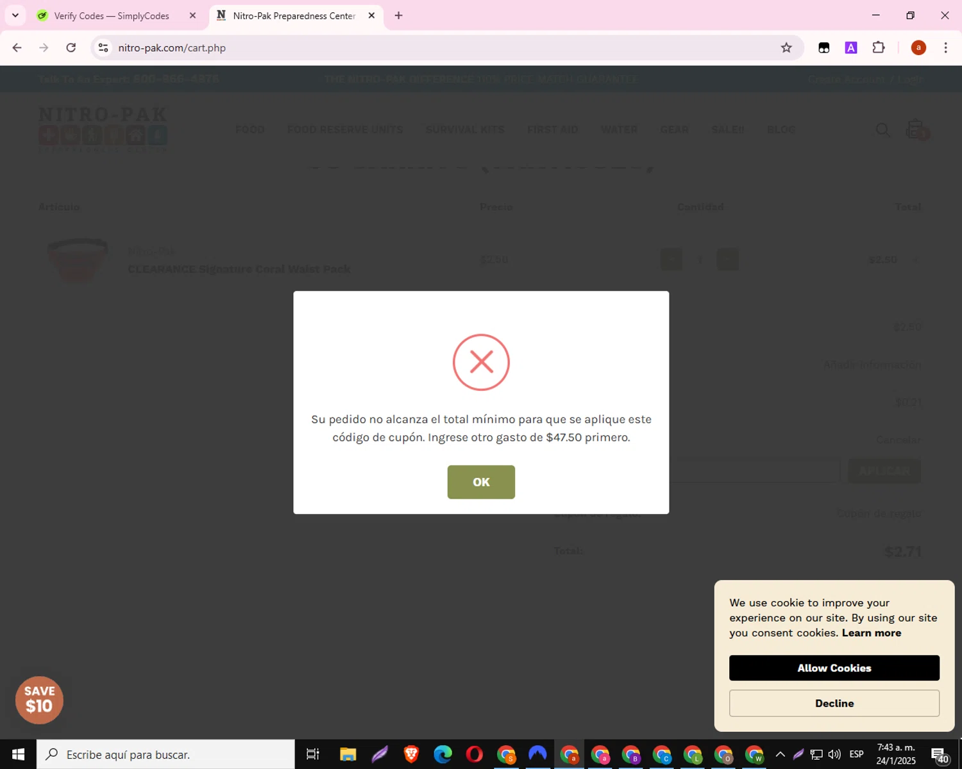Click the Cancelar coupon link
This screenshot has width=962, height=769.
point(899,440)
